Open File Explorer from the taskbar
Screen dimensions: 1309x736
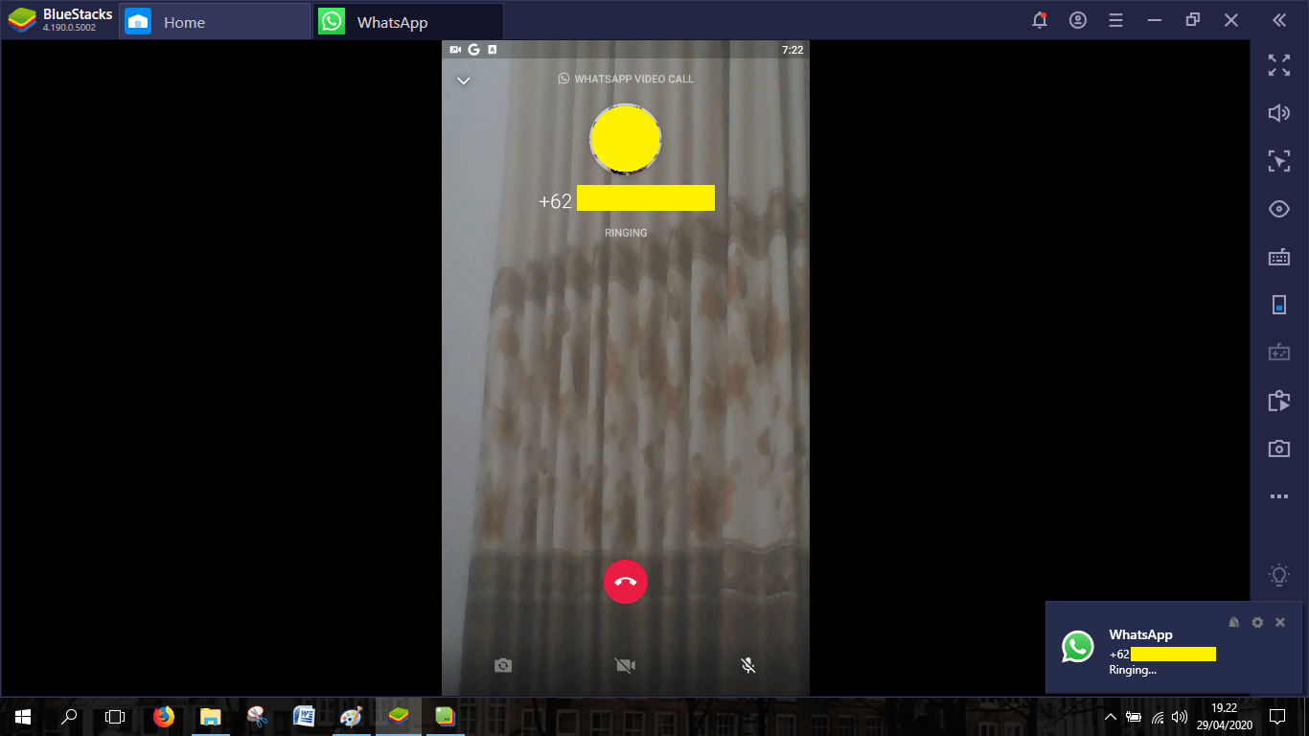pyautogui.click(x=211, y=716)
